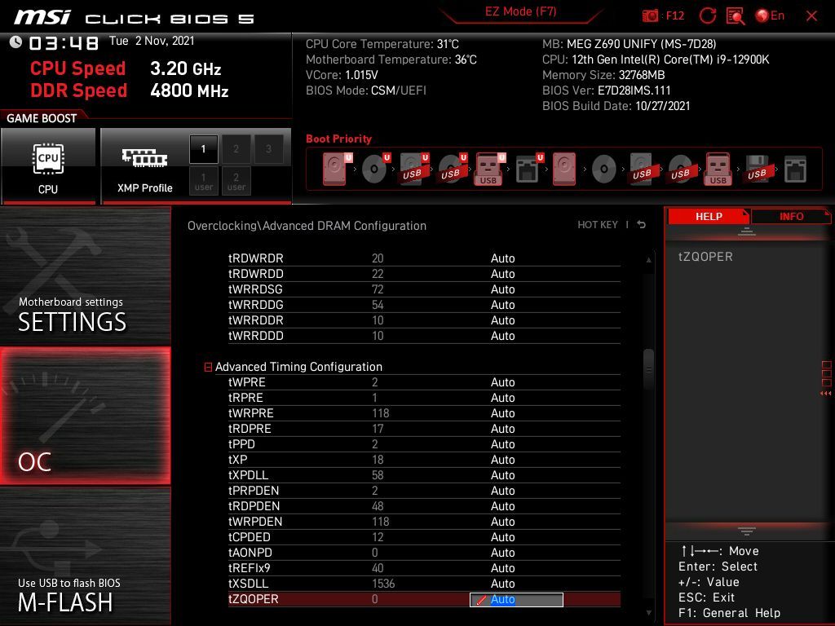Select the tRPRE row label
Image resolution: width=835 pixels, height=626 pixels.
245,398
